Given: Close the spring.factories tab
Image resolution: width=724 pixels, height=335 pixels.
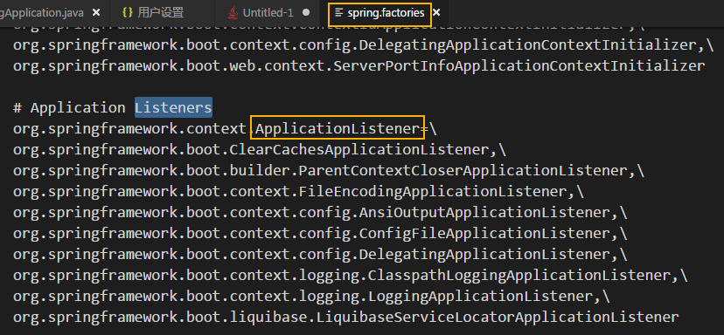Looking at the screenshot, I should (436, 13).
